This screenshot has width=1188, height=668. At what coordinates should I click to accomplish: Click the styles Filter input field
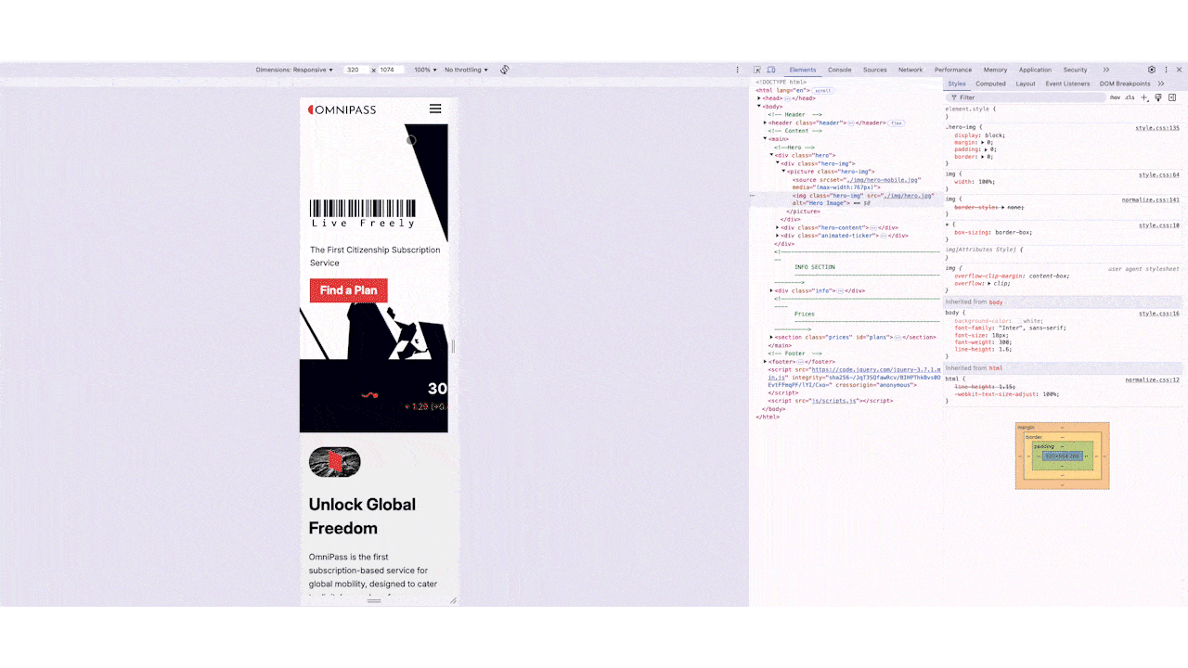[x=1026, y=97]
